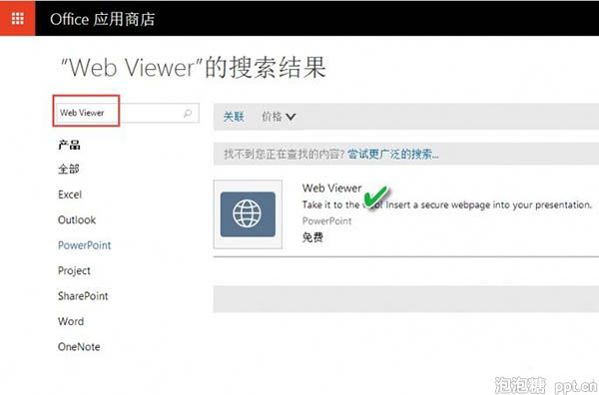The height and width of the screenshot is (395, 599).
Task: Click the Office 应用商店 header title
Action: (x=103, y=19)
